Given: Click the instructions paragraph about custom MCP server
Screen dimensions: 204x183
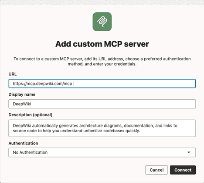Looking at the screenshot, I should click(102, 62).
